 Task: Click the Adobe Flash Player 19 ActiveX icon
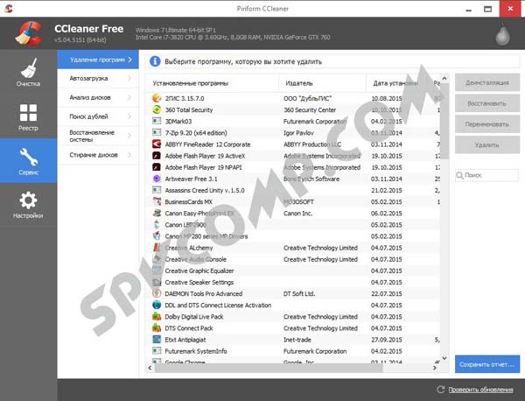[x=157, y=155]
